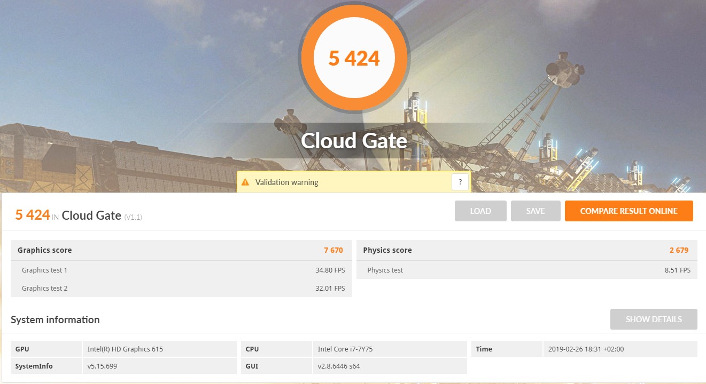Select the Graphics score value 7 670

(x=333, y=250)
